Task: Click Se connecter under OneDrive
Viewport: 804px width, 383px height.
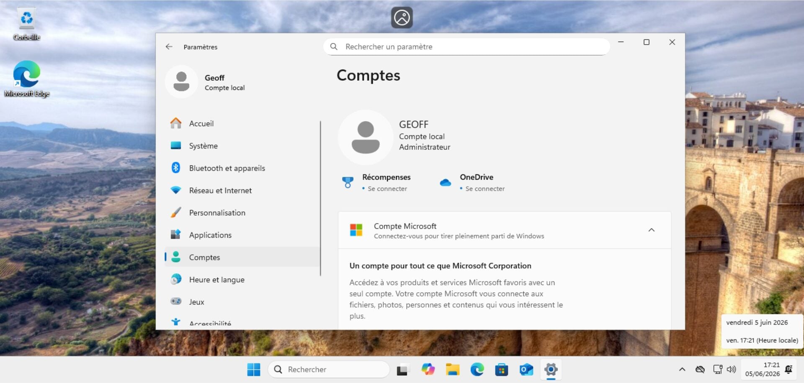Action: 485,189
